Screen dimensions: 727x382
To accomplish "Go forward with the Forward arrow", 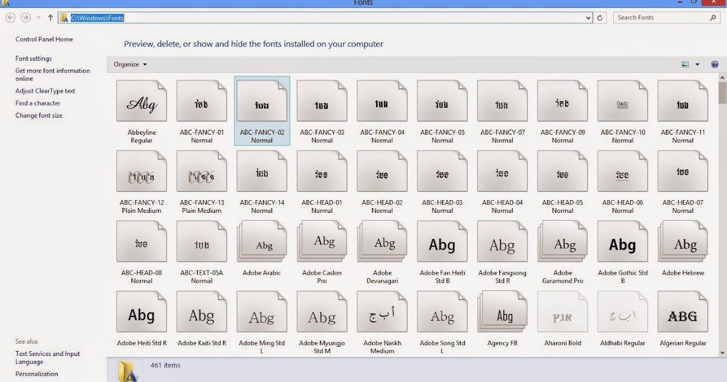I will 25,18.
